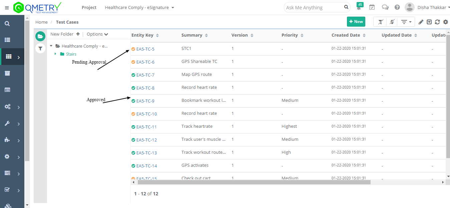Open the notifications bell showing 45
This screenshot has height=208, width=450.
pos(359,7)
